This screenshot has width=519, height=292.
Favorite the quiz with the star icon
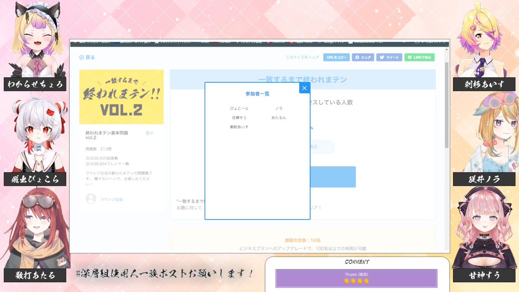147,133
